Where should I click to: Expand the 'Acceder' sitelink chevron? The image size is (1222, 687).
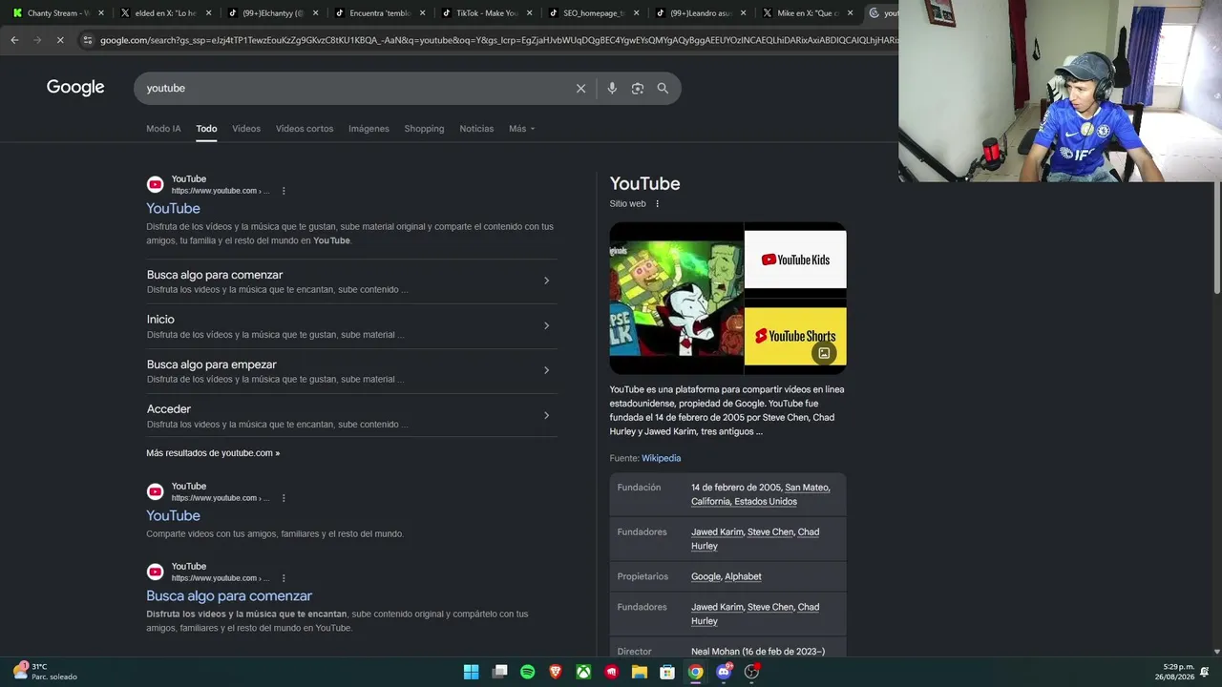pos(546,415)
